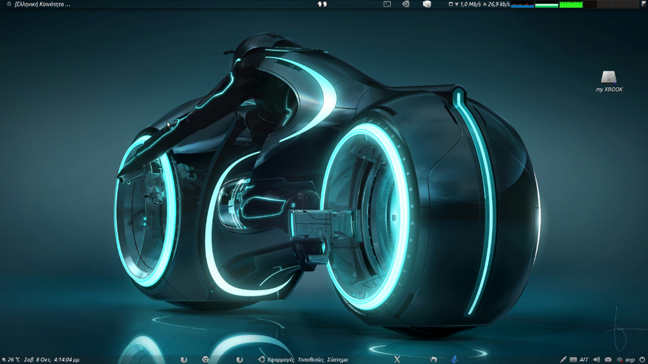Click the small square icon before the download speed
The width and height of the screenshot is (648, 364).
coord(451,4)
